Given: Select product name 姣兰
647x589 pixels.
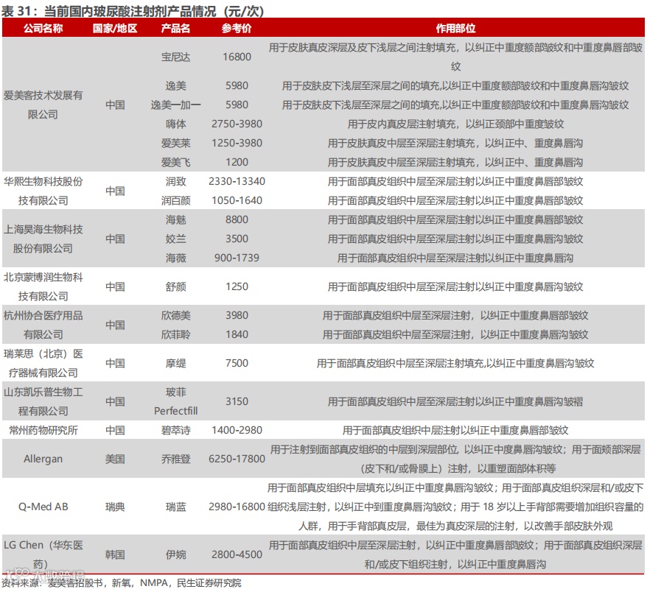Looking at the screenshot, I should (176, 239).
